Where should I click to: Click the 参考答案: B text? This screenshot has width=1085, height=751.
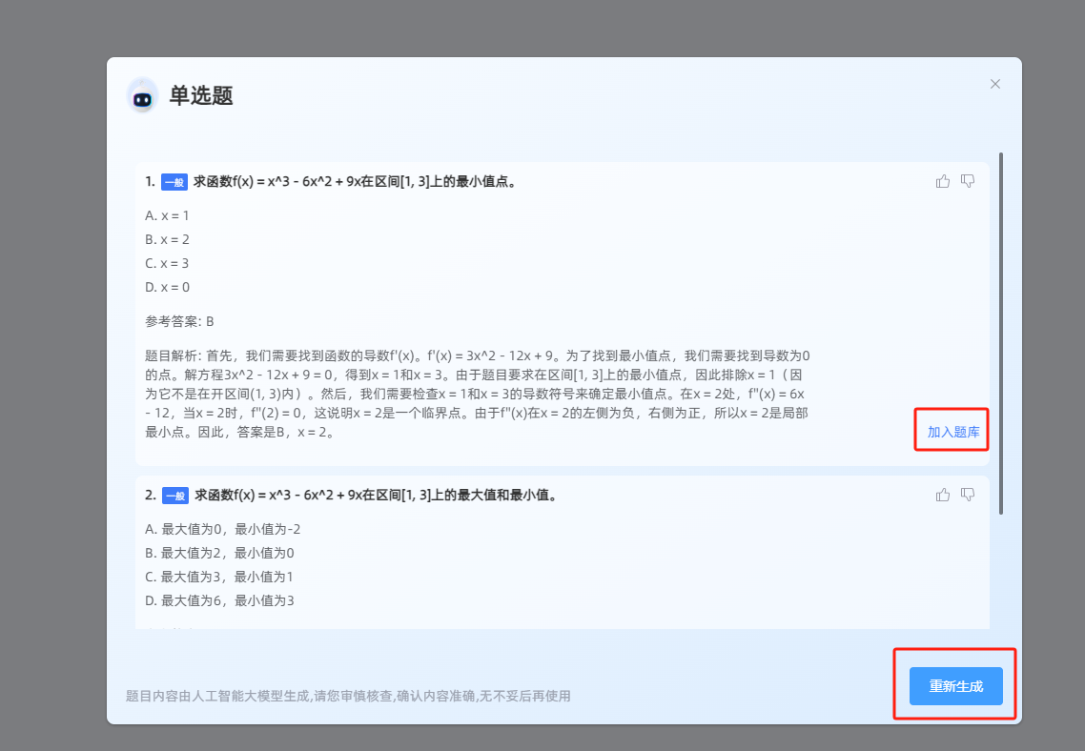(179, 321)
